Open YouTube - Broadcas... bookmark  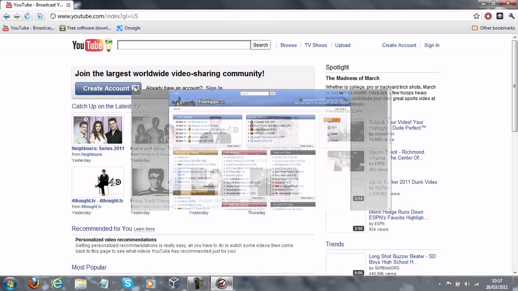click(x=28, y=28)
